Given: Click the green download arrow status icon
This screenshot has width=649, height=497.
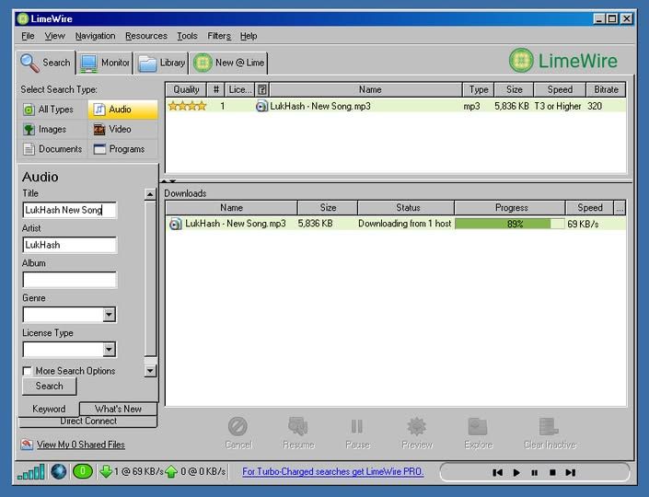Looking at the screenshot, I should [106, 471].
